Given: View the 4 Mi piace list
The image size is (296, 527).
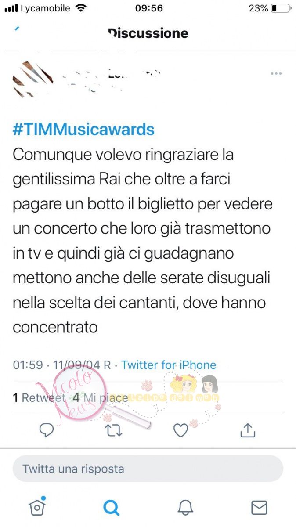Looking at the screenshot, I should click(100, 398).
